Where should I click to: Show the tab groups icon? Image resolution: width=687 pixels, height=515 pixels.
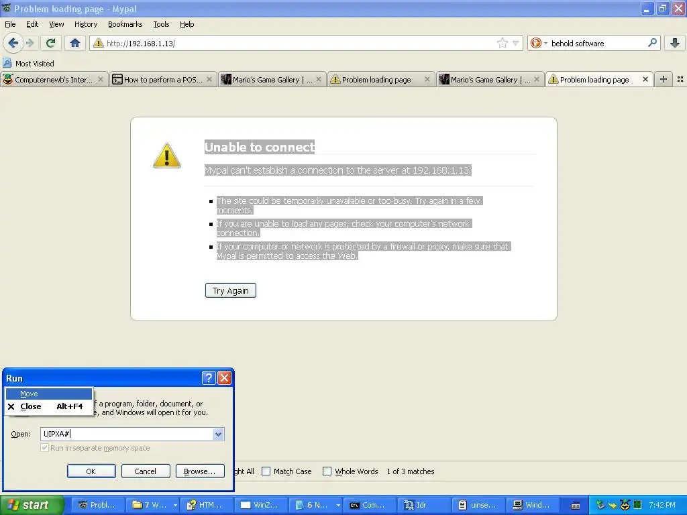tap(680, 79)
